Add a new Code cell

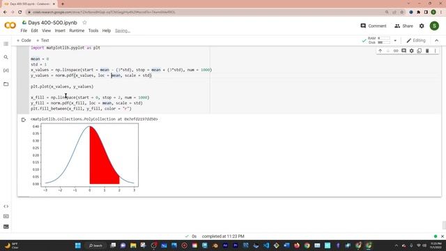pyautogui.click(x=24, y=40)
